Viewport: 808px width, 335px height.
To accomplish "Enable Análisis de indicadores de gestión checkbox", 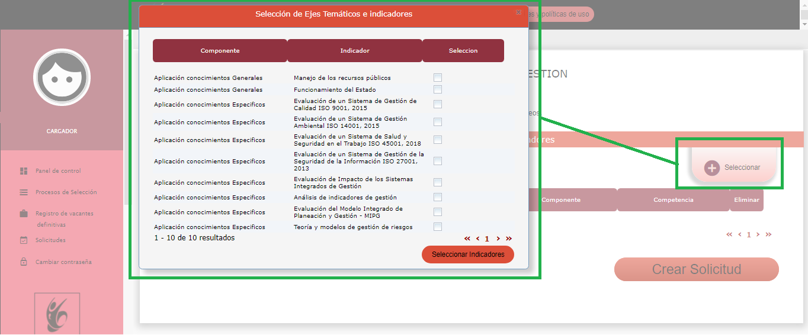I will point(438,197).
